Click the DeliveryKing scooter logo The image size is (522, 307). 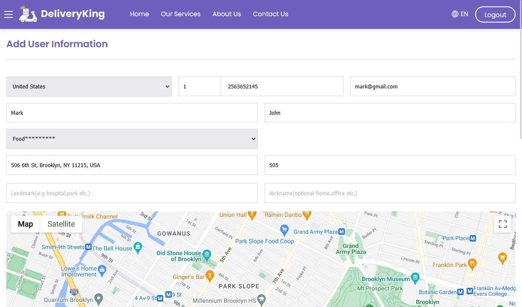(28, 14)
